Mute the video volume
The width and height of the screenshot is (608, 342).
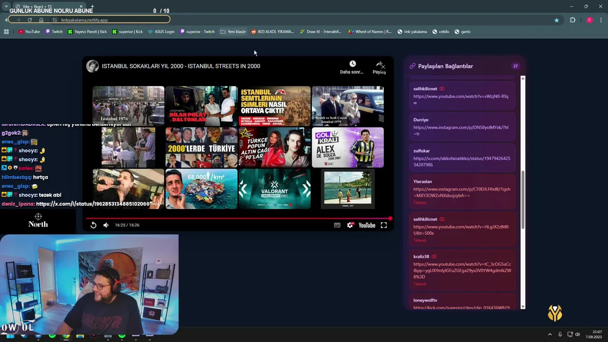click(106, 225)
